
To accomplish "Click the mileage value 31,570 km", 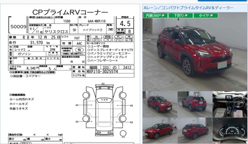I will (x=40, y=43).
